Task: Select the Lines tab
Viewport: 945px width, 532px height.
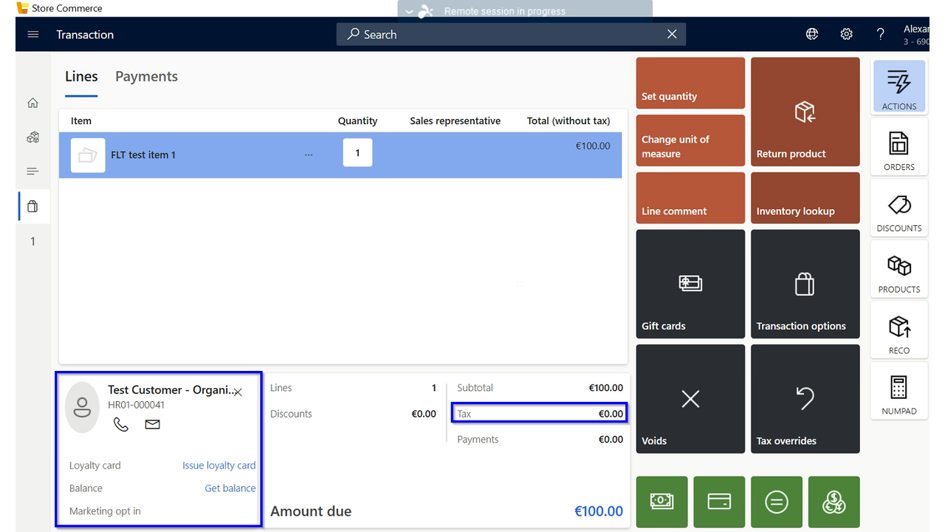Action: (x=81, y=77)
